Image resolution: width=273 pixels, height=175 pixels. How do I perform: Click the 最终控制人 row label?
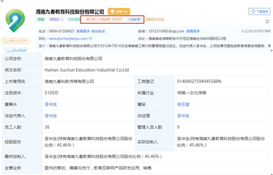tap(15, 157)
